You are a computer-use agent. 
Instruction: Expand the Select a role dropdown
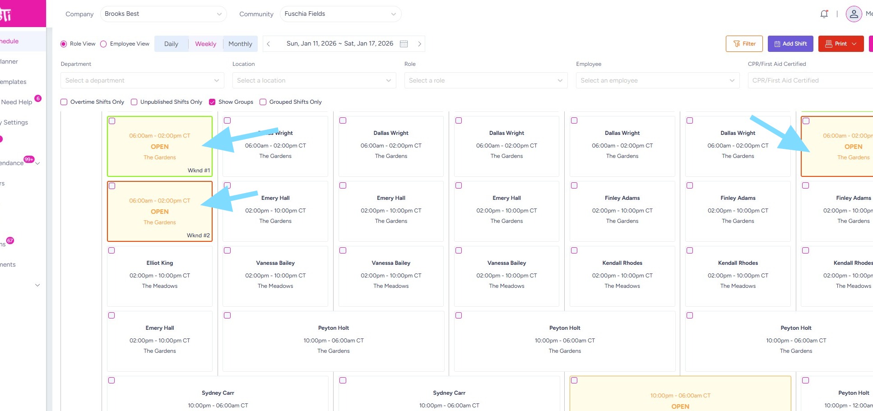[x=486, y=80]
